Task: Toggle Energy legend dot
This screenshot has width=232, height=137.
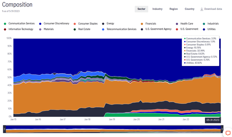Action: click(103, 24)
